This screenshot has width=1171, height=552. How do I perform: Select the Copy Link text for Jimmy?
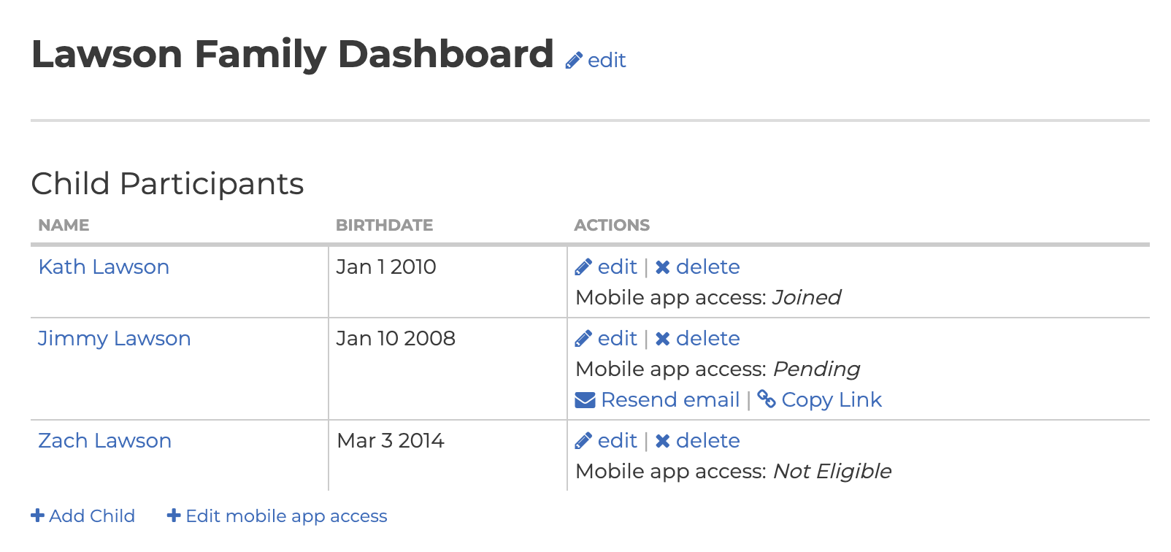(x=832, y=400)
